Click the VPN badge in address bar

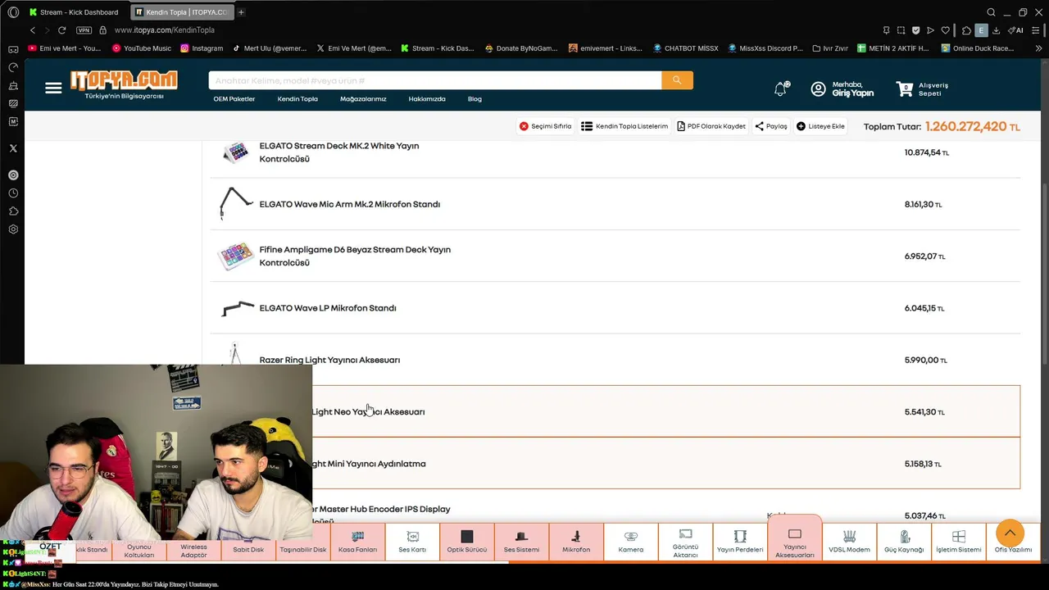pyautogui.click(x=84, y=30)
